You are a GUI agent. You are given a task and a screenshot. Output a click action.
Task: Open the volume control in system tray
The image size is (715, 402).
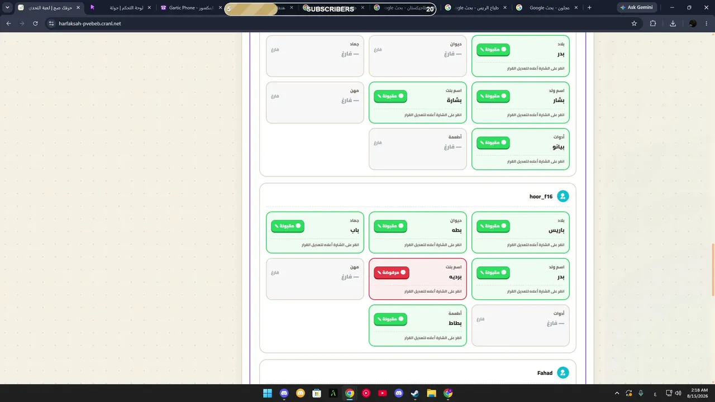678,393
